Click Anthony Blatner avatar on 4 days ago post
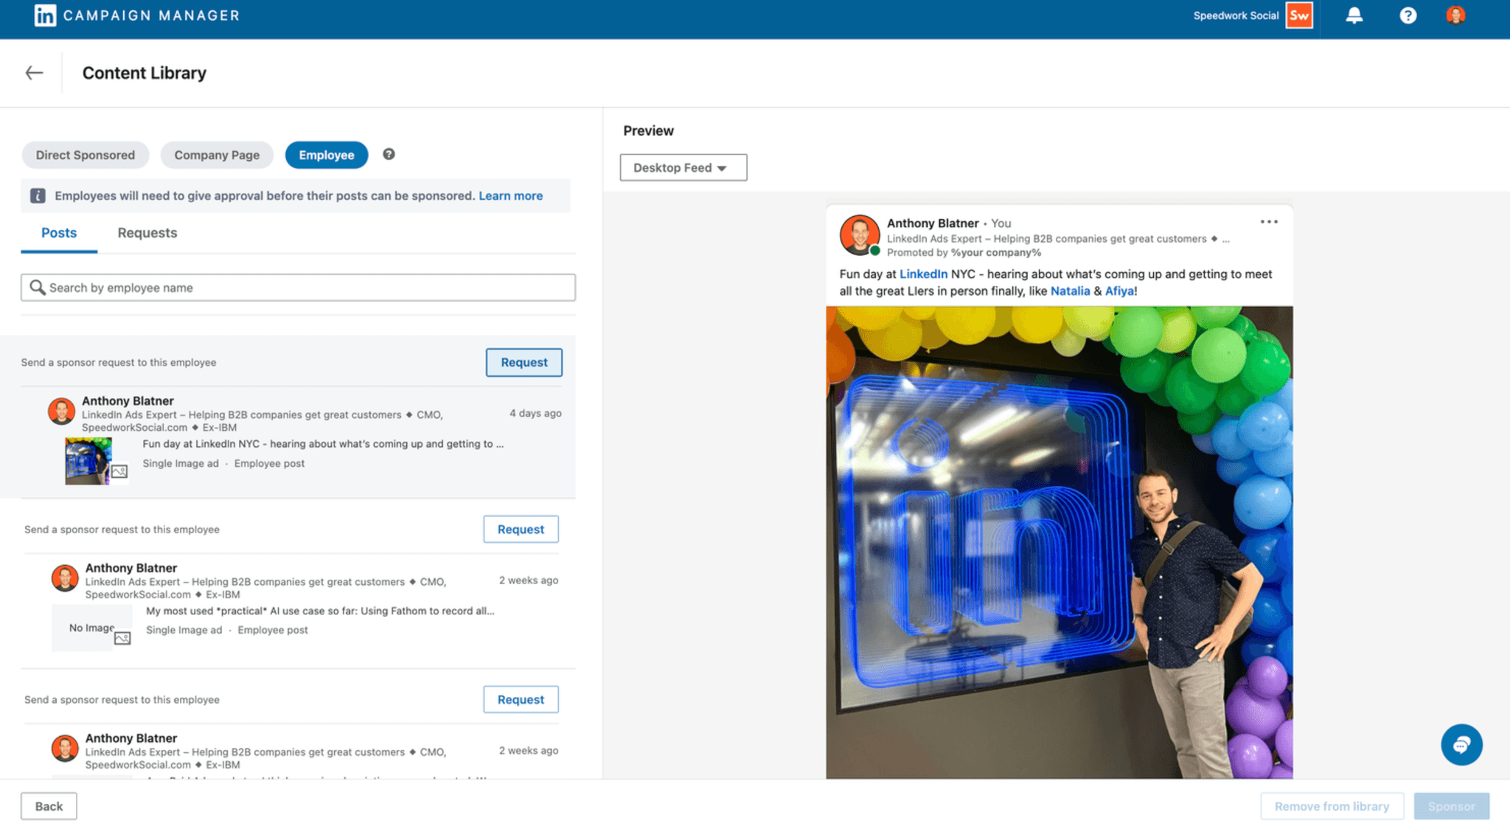The height and width of the screenshot is (829, 1510). (x=61, y=411)
